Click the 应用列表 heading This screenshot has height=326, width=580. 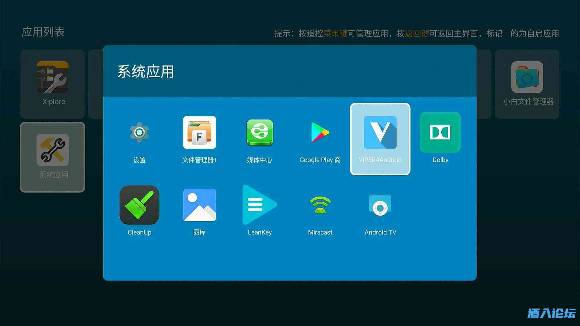click(x=43, y=32)
